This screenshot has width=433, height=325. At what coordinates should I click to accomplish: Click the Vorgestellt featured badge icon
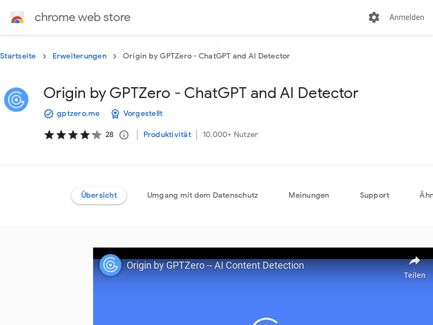click(115, 114)
